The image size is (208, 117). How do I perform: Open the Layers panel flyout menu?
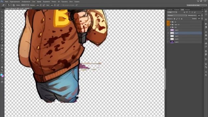(x=202, y=10)
